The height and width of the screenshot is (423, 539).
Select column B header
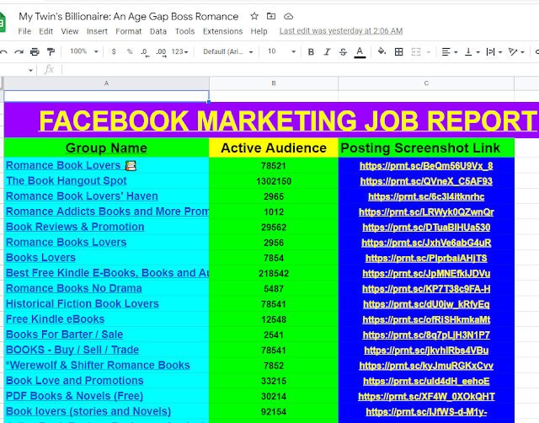click(x=274, y=83)
